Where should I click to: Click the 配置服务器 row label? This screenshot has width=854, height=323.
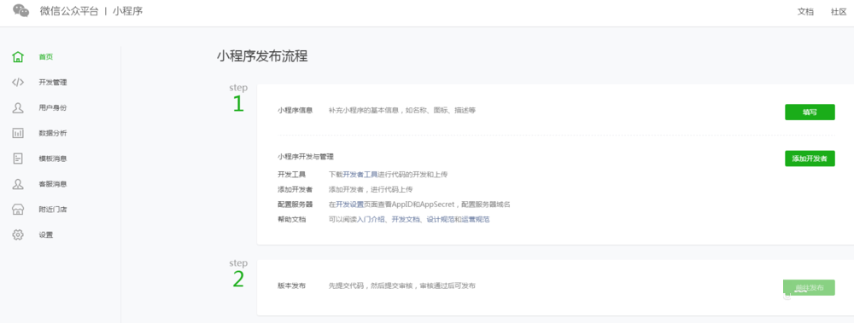click(295, 205)
